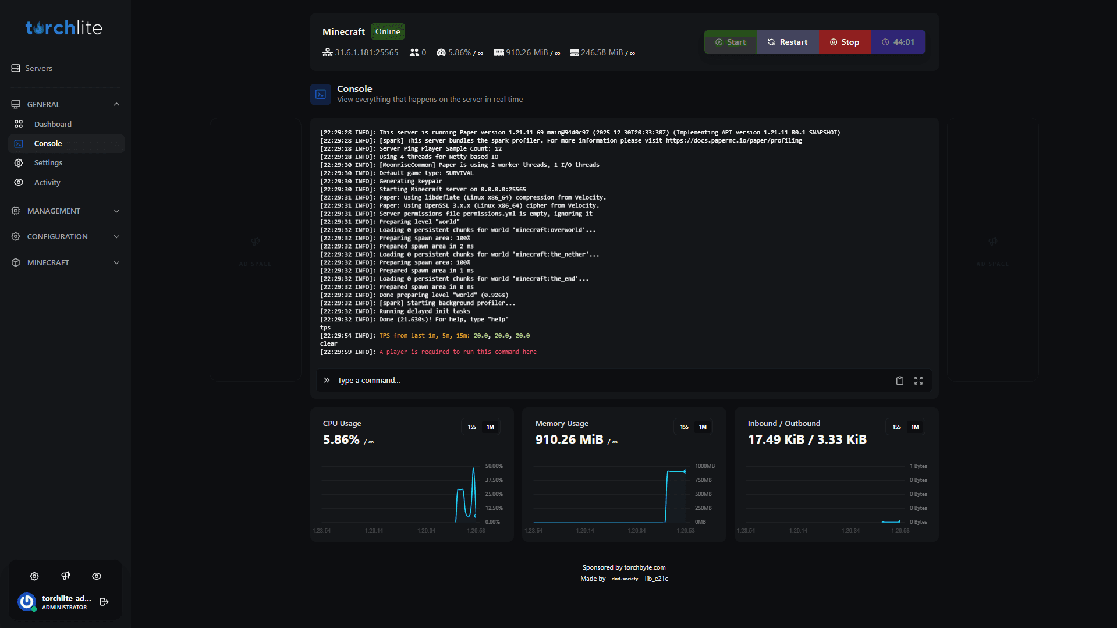This screenshot has height=628, width=1117.
Task: Click the disk storage icon in header
Action: (x=575, y=52)
